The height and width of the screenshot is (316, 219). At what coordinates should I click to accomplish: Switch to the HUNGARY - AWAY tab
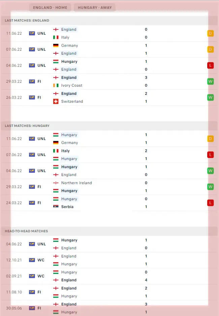[x=95, y=7]
